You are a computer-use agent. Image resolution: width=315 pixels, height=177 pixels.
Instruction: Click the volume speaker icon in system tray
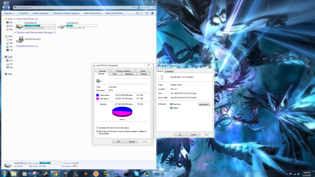[299, 174]
